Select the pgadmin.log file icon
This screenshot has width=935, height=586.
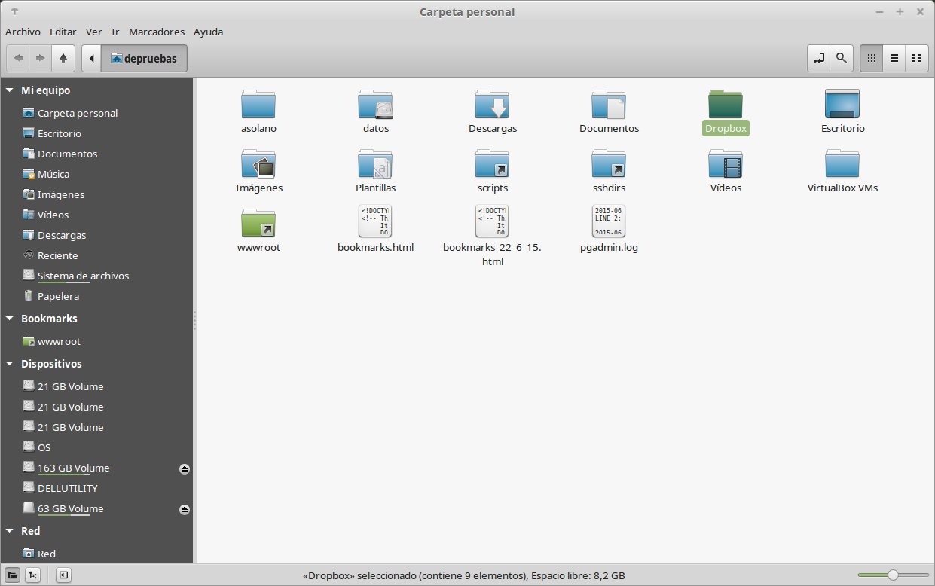coord(609,221)
